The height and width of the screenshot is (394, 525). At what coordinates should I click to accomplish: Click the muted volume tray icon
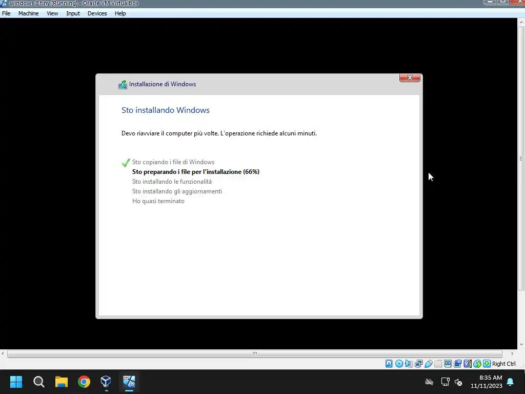pyautogui.click(x=458, y=382)
